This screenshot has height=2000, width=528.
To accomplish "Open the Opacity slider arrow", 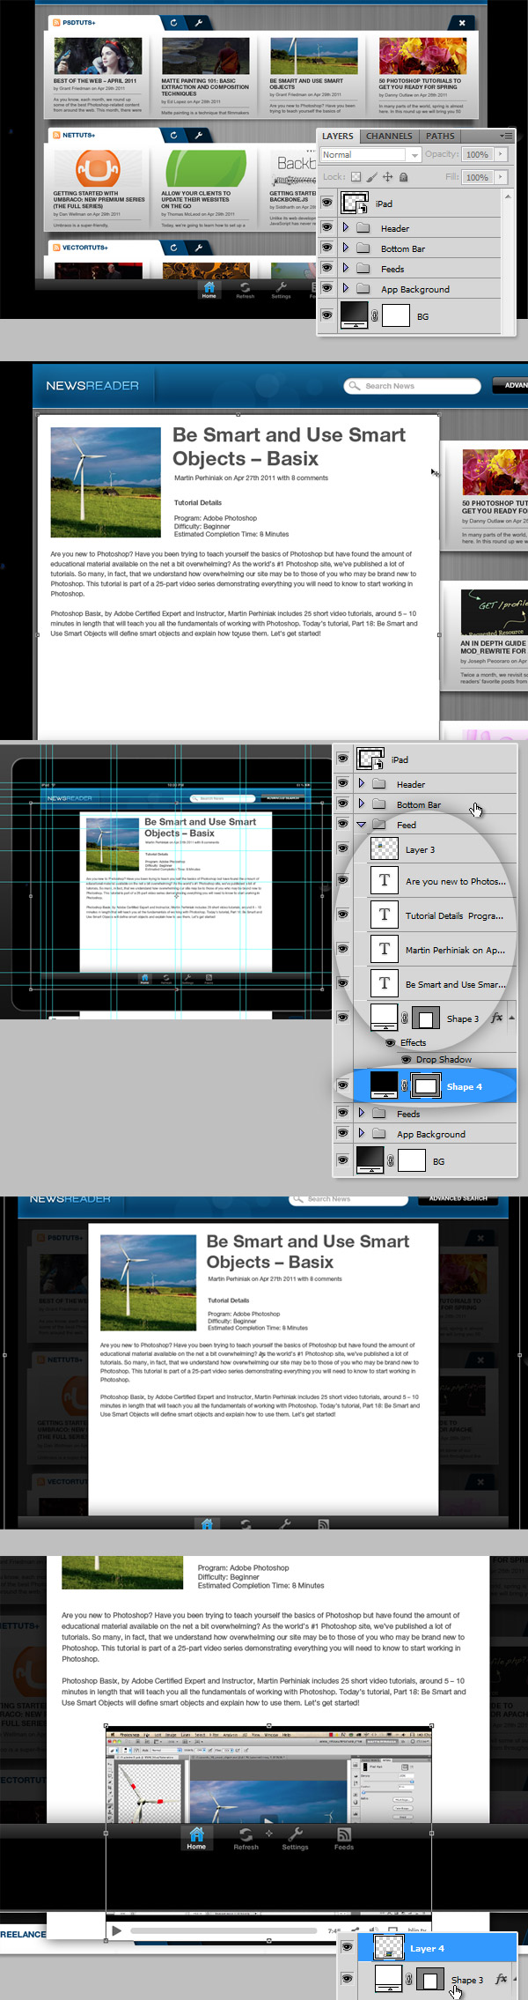I will click(501, 154).
